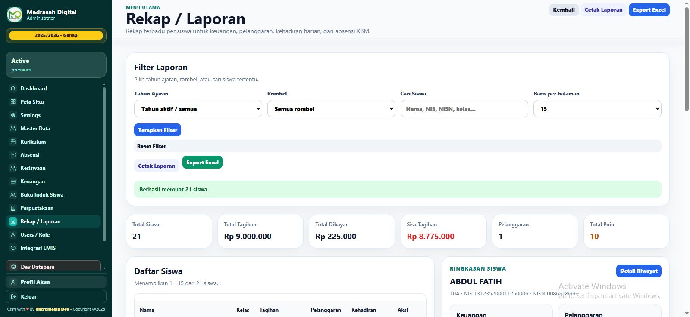Click the Sisa Tagihan Rp 8.775.000 card

pyautogui.click(x=443, y=231)
